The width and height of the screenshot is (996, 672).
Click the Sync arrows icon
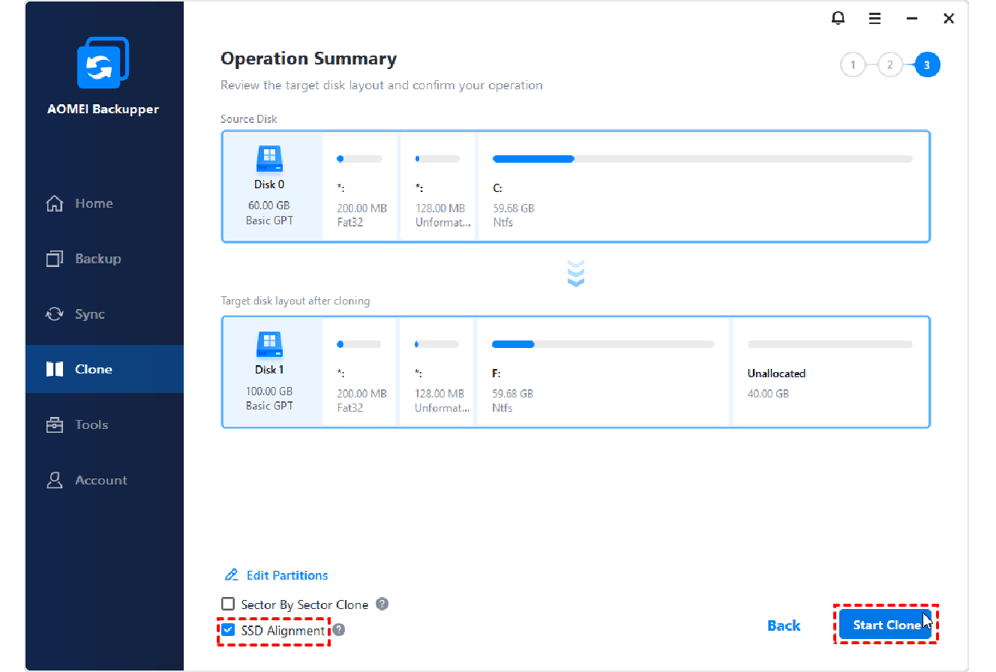[x=54, y=314]
